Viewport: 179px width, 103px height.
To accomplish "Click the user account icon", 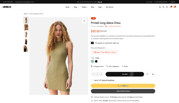I will click(163, 7).
